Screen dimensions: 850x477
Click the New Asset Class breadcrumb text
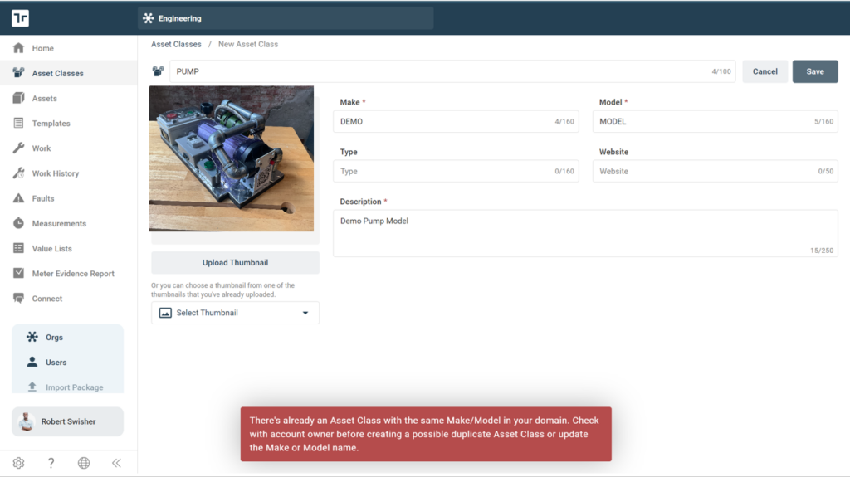tap(248, 44)
